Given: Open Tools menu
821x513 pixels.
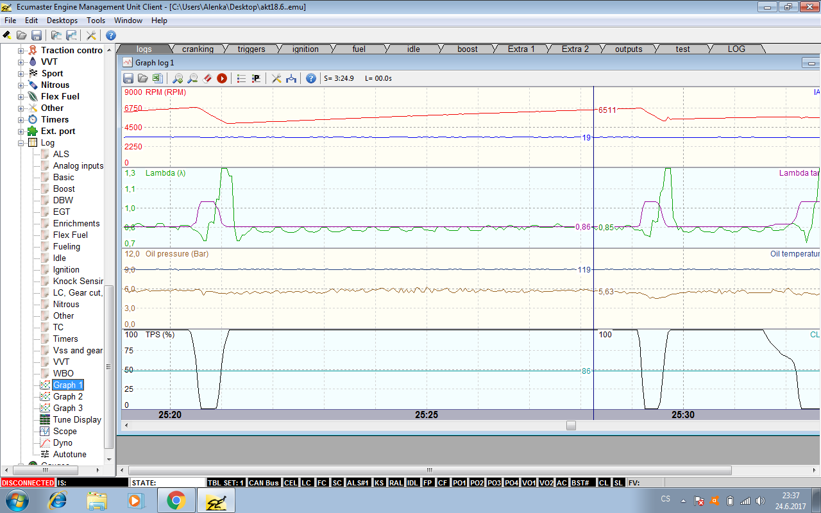Looking at the screenshot, I should tap(96, 21).
